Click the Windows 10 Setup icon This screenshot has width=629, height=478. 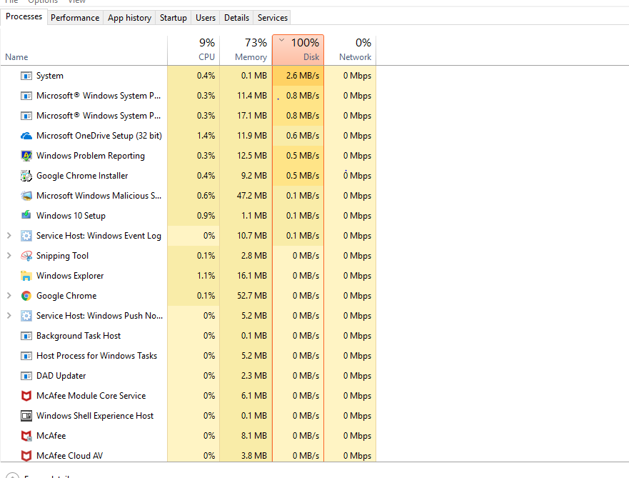[26, 215]
